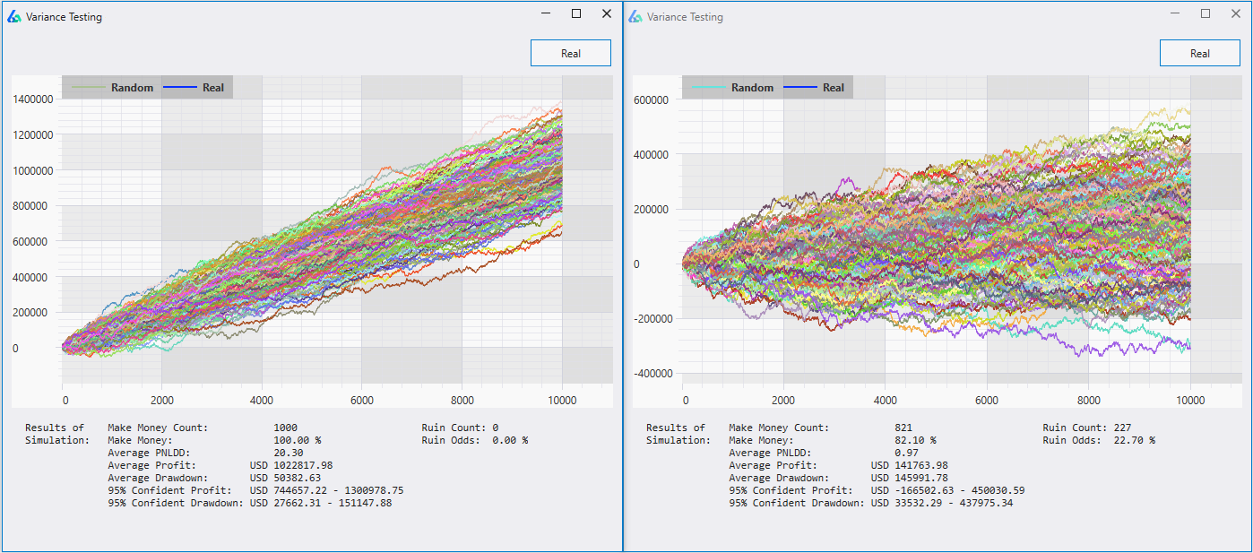
Task: Maximize the left Variance Testing window
Action: point(576,13)
